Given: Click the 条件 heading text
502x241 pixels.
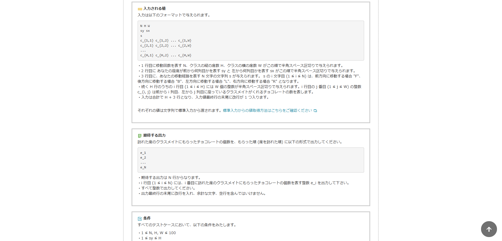Looking at the screenshot, I should [147, 218].
